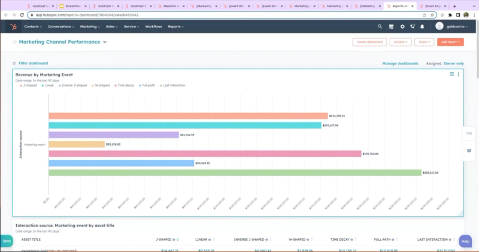Screen dimensions: 479x252
Task: Expand the Marketing Channel Performance dashboard dropdown
Action: pos(105,42)
